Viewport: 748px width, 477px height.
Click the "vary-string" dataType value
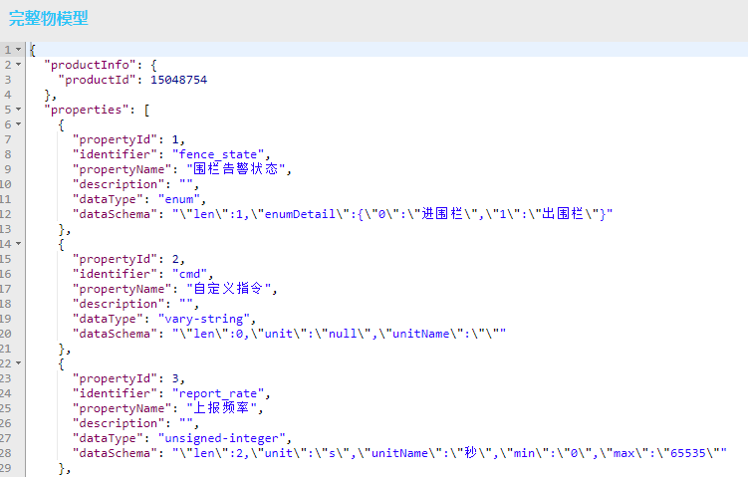tap(204, 319)
